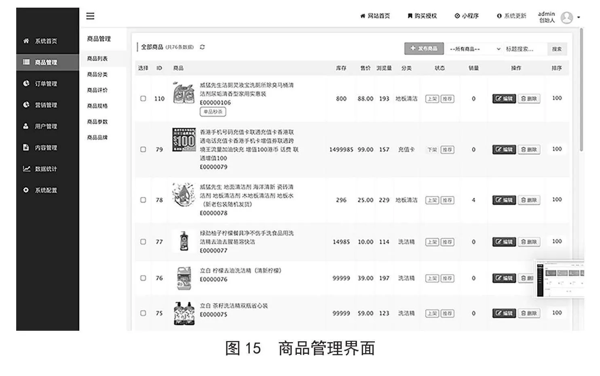The height and width of the screenshot is (376, 600).
Task: Click the 搜索 button
Action: [557, 49]
